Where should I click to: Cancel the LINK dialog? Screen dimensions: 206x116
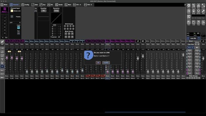[x=106, y=63]
